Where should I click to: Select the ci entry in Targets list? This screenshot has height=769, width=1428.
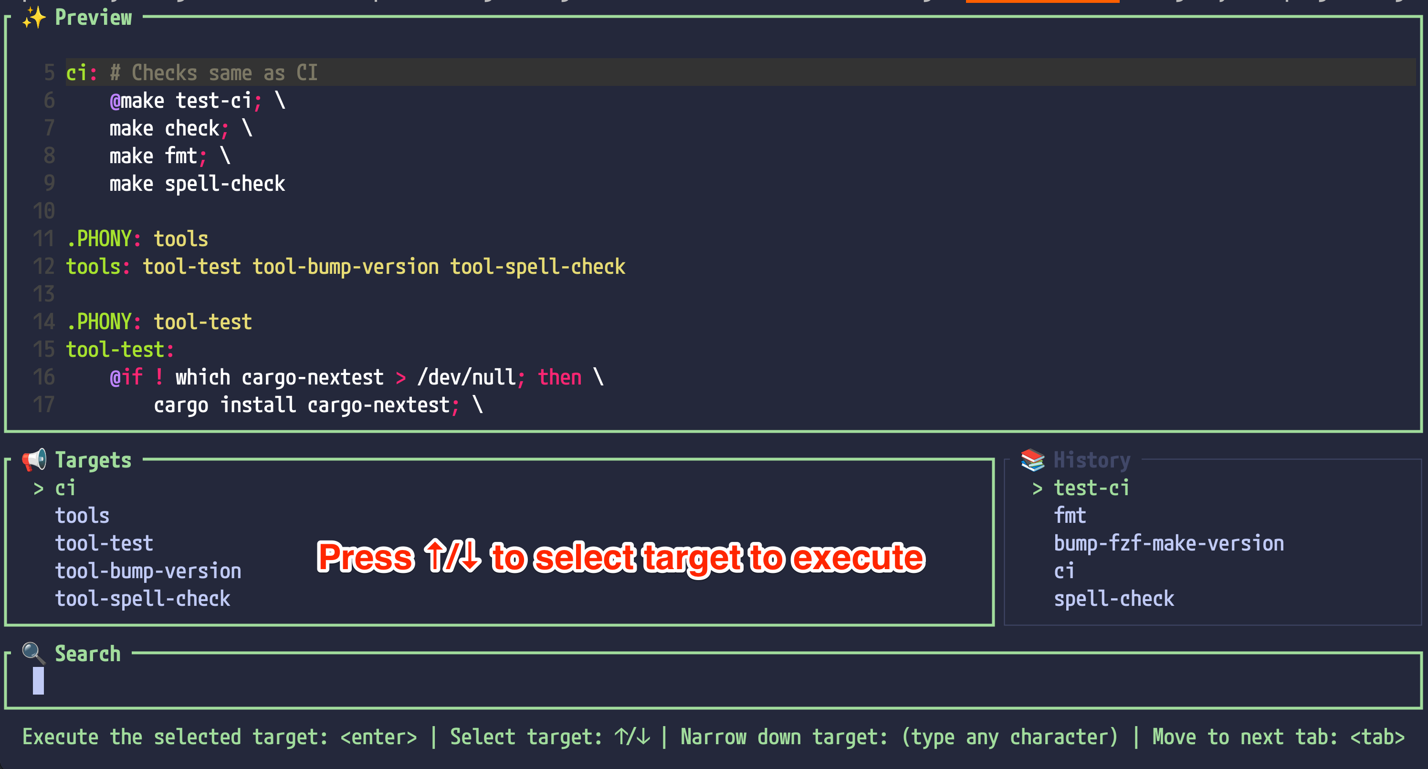[x=65, y=488]
